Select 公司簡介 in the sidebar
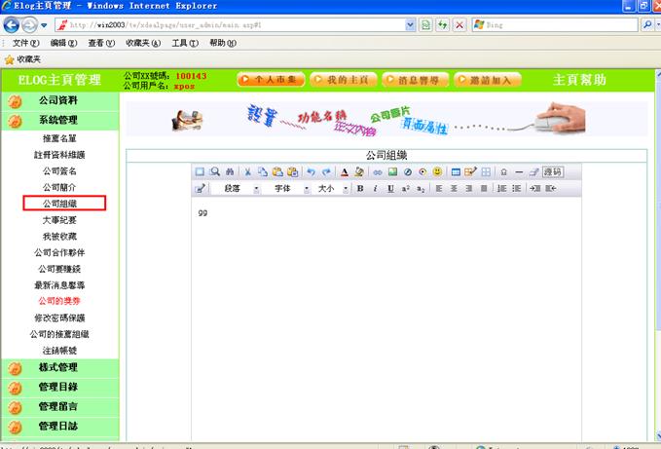 59,187
